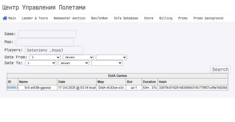
Task: Go to Webmaster section
Action: [x=70, y=18]
